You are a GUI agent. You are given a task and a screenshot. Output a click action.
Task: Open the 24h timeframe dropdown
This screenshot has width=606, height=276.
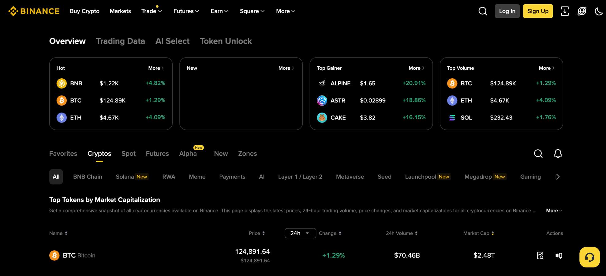pyautogui.click(x=300, y=233)
